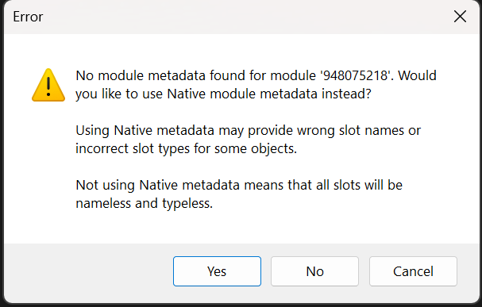
Task: Click the 'nameless and typeless.' text
Action: (x=145, y=203)
